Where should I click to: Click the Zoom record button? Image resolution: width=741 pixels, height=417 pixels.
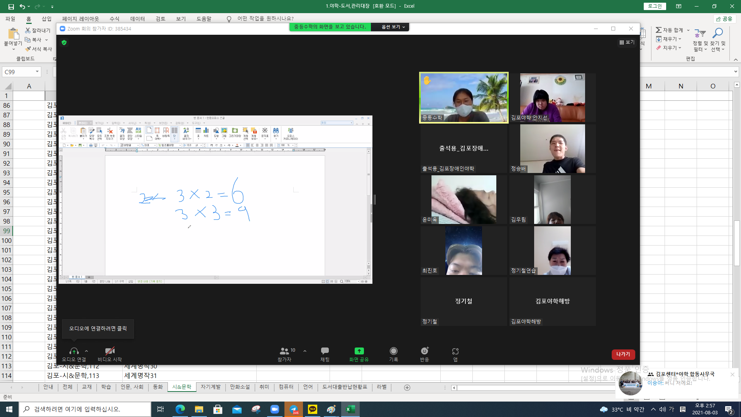click(393, 354)
